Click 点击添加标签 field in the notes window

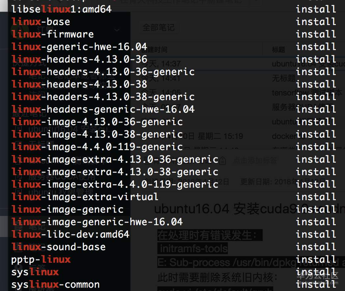(x=255, y=160)
